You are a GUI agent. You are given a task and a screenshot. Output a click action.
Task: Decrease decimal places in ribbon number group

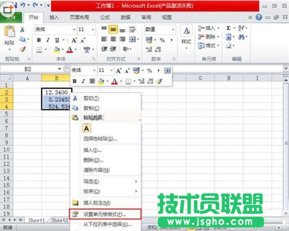158,50
